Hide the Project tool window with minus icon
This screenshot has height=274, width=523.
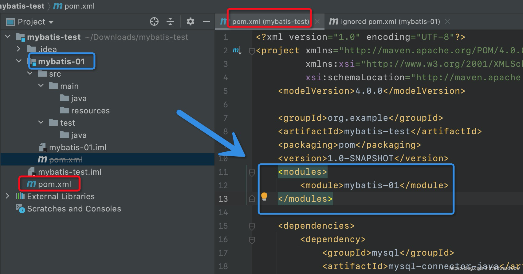point(206,21)
